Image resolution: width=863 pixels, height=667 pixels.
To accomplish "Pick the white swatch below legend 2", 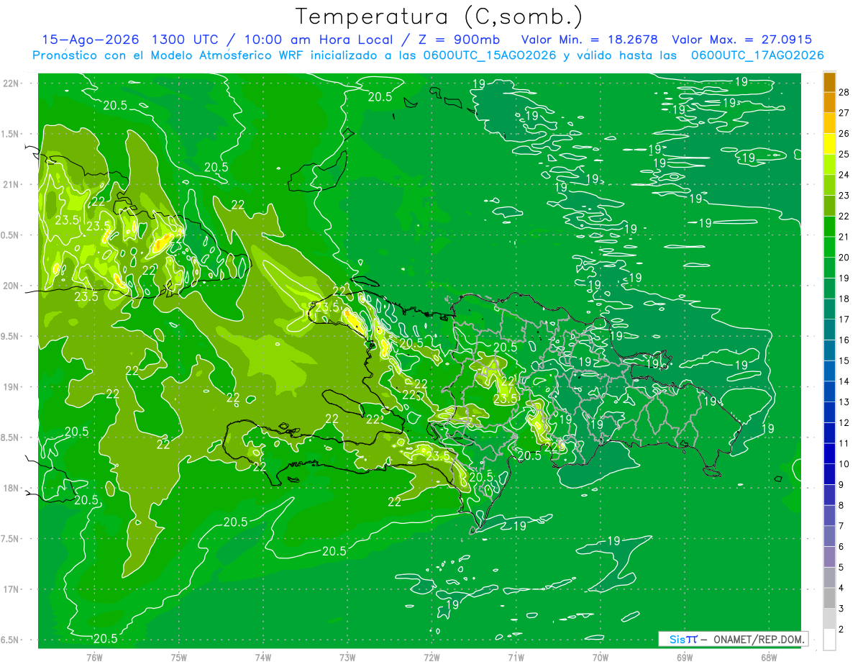I will point(829,640).
